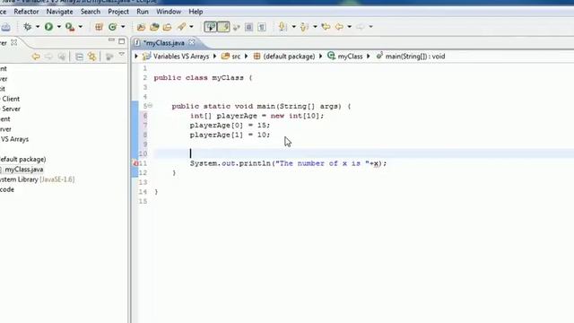The height and width of the screenshot is (323, 574).
Task: Click the Run Last Tool icon with red toolbox
Action: tap(70, 27)
